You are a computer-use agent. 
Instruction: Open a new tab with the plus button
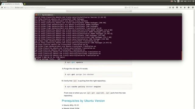pos(25,4)
